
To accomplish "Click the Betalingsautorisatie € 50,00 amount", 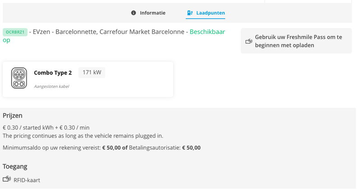I will pos(191,148).
